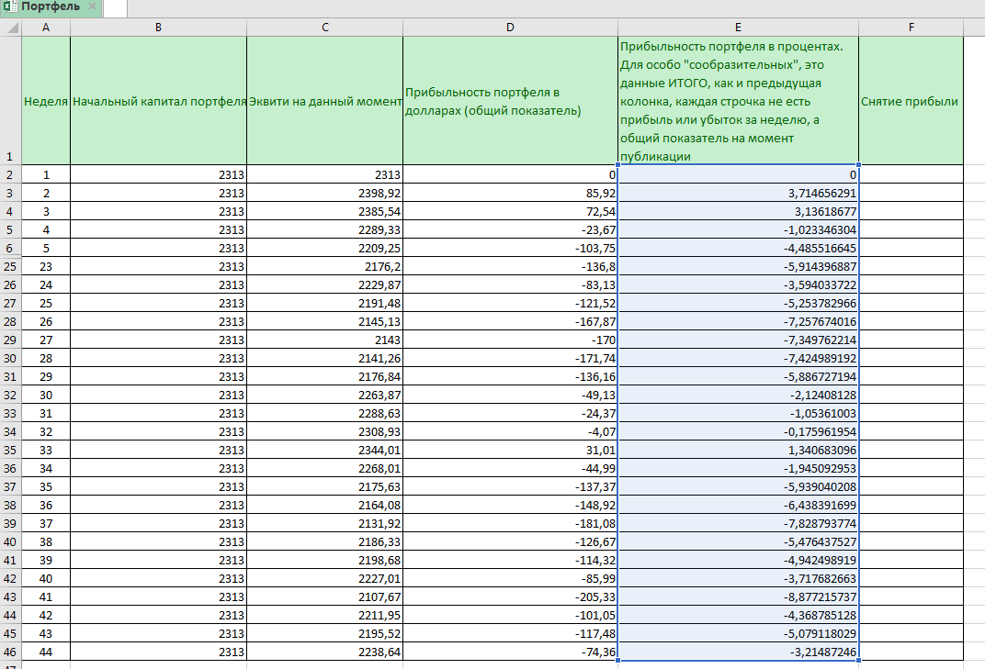Viewport: 985px width, 669px height.
Task: Select cell with percentage -8,877215737
Action: (x=739, y=597)
